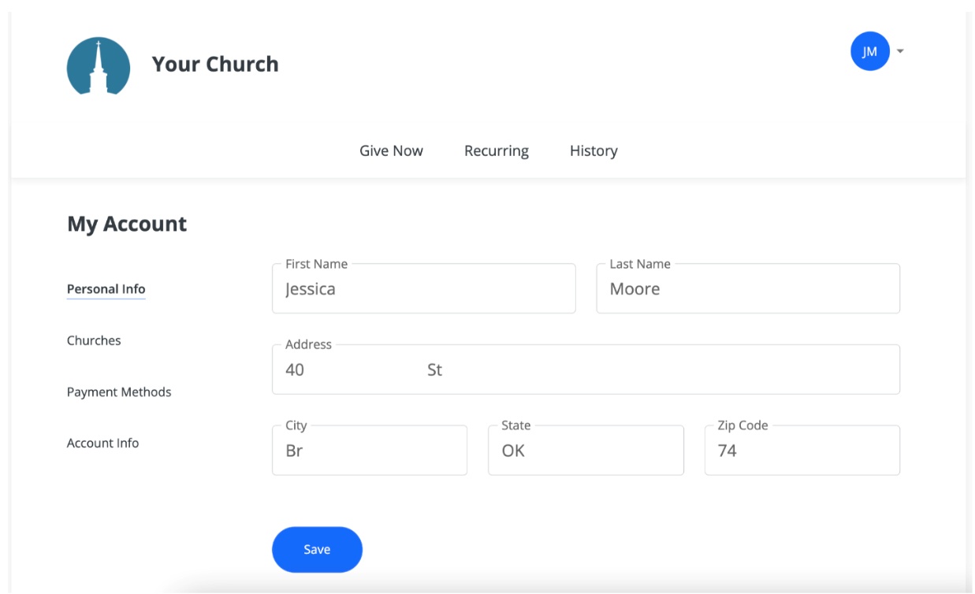Click the State field showing OK

(x=585, y=451)
